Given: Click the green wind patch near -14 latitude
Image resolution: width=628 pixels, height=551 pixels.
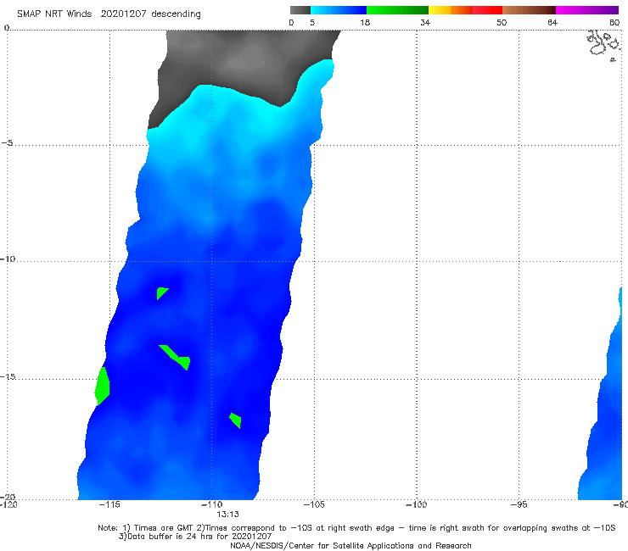Looking at the screenshot, I should click(x=177, y=357).
